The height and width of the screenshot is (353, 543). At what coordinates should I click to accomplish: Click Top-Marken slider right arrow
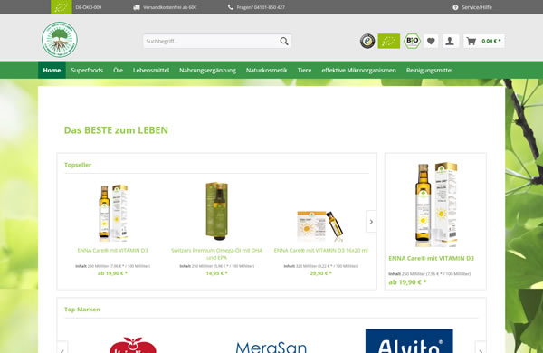(x=481, y=348)
